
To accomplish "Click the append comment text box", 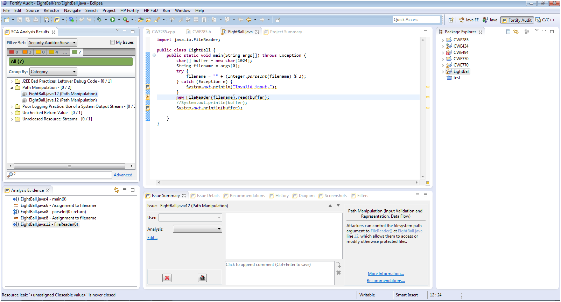I will 280,273.
